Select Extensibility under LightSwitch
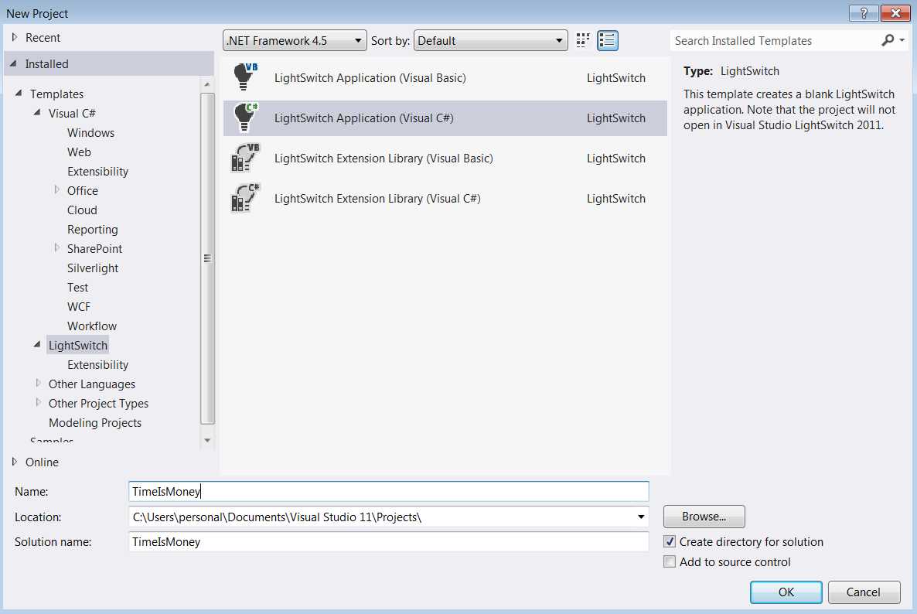Screen dimensions: 917x614 [97, 364]
